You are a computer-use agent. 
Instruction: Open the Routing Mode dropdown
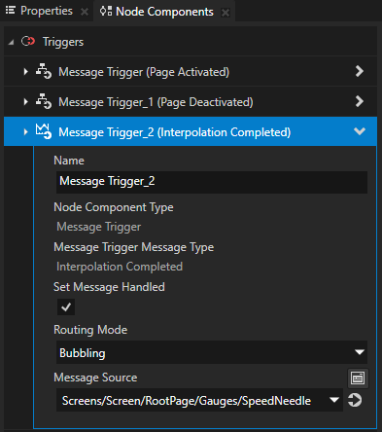pyautogui.click(x=212, y=352)
